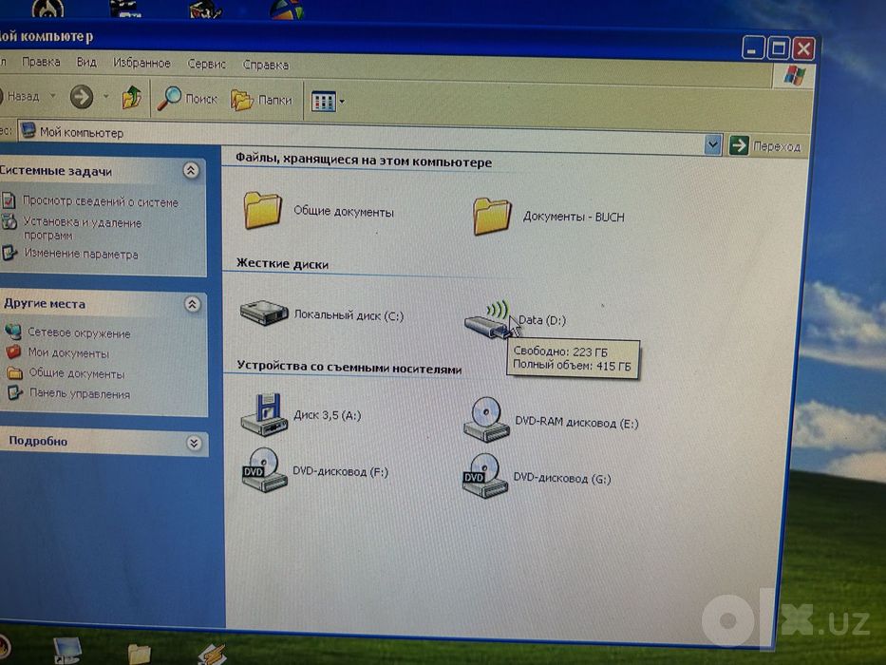Open Сетевое окружение link
Image resolution: width=886 pixels, height=665 pixels.
point(79,333)
